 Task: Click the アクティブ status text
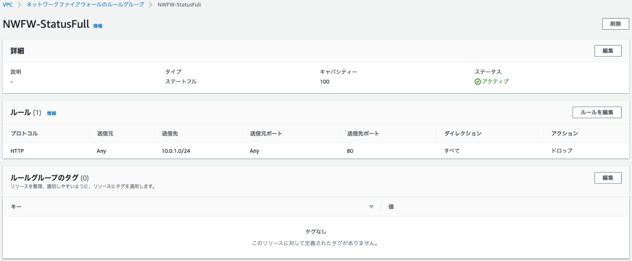[x=495, y=82]
